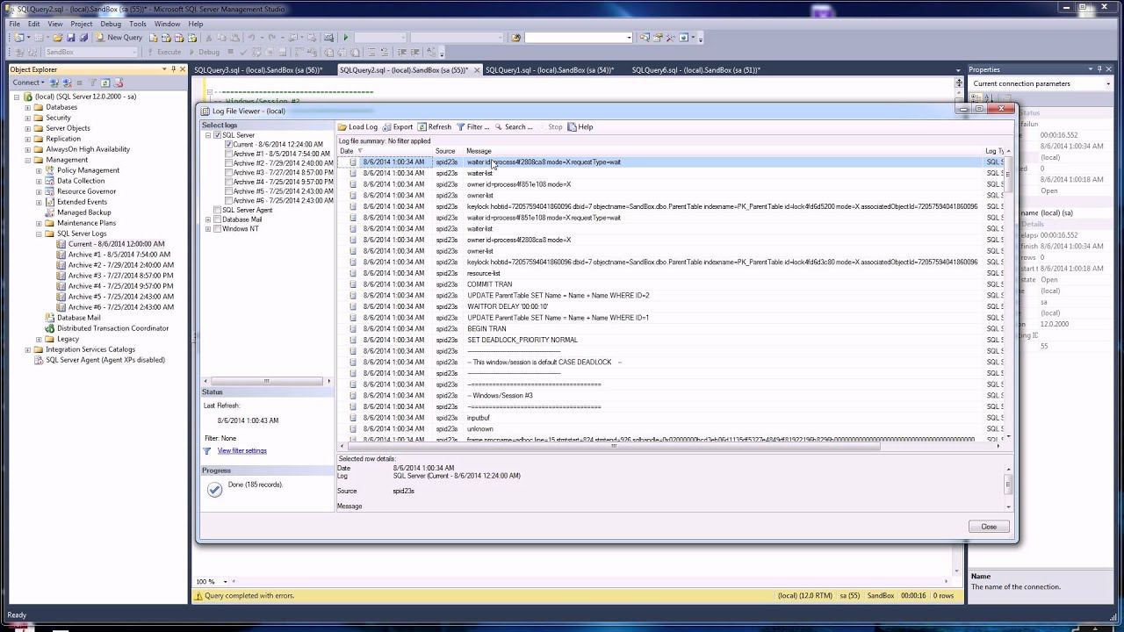Collapse the Management node in Object Explorer
The height and width of the screenshot is (632, 1124).
[x=27, y=160]
